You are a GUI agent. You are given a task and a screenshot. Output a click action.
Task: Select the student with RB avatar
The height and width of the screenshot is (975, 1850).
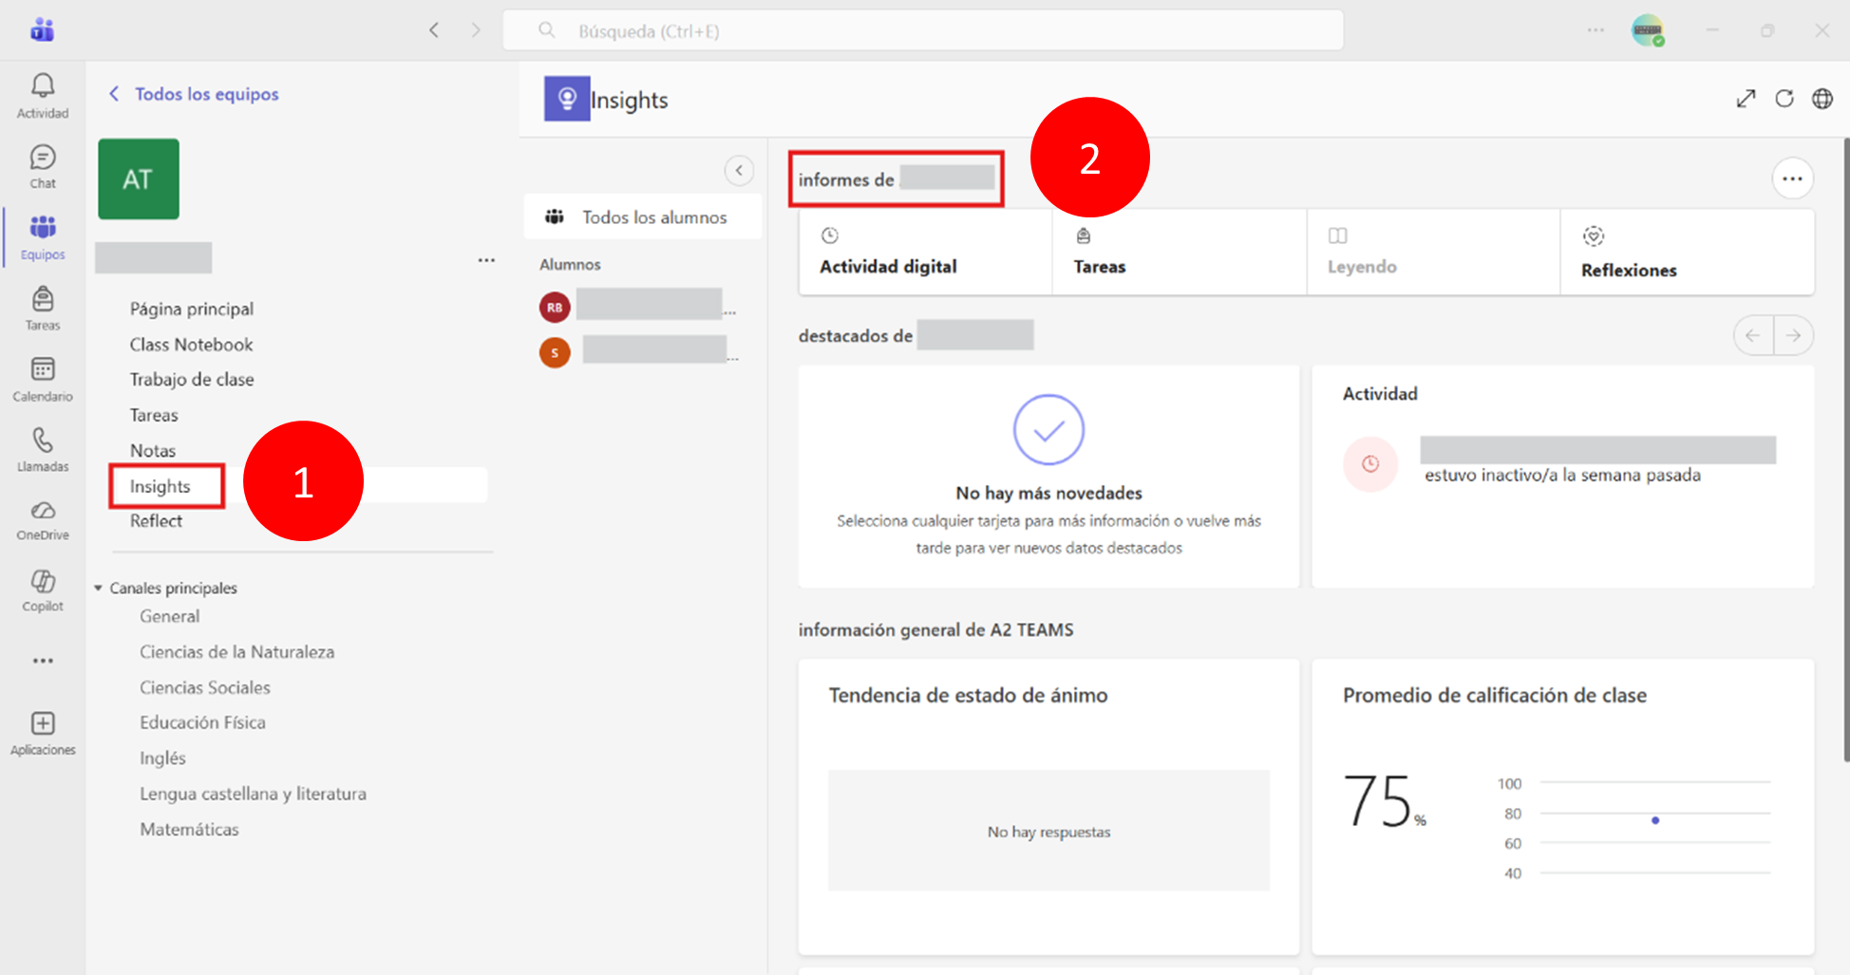coord(638,307)
